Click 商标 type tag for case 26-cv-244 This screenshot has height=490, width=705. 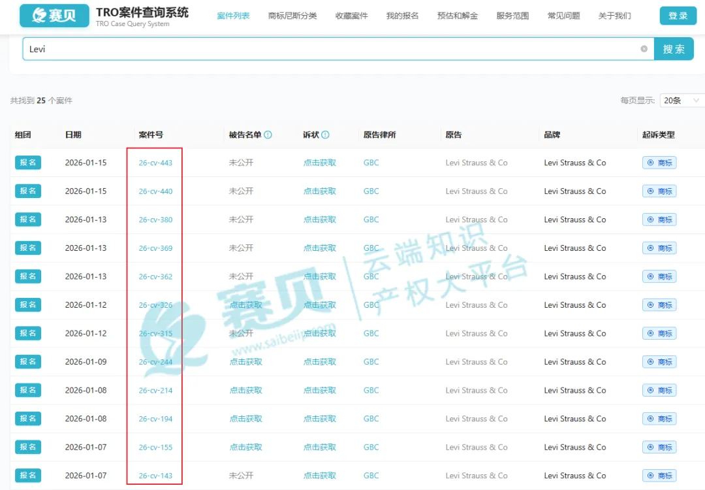[659, 362]
